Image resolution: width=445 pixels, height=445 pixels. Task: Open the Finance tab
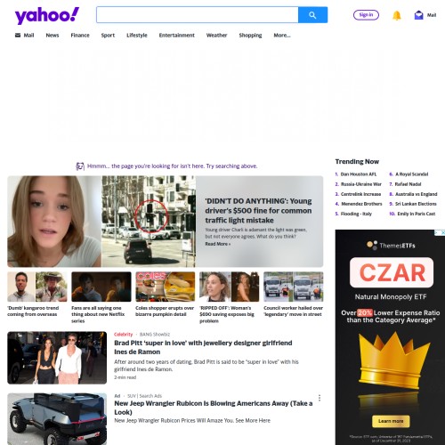80,36
